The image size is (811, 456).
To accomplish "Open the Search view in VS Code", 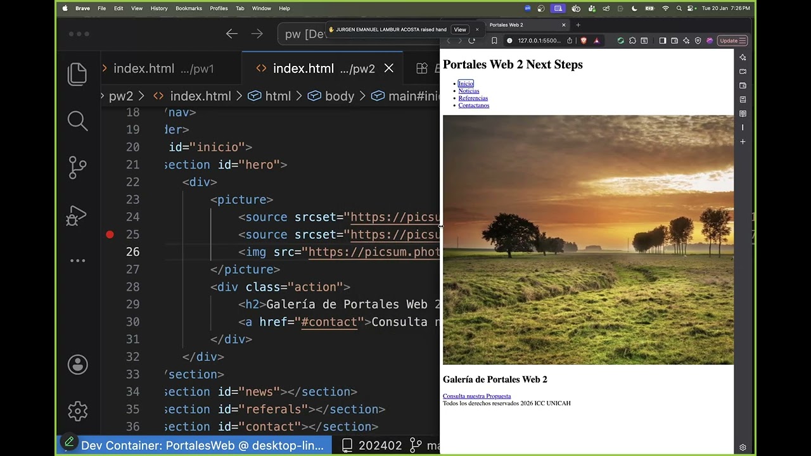I will 77,121.
